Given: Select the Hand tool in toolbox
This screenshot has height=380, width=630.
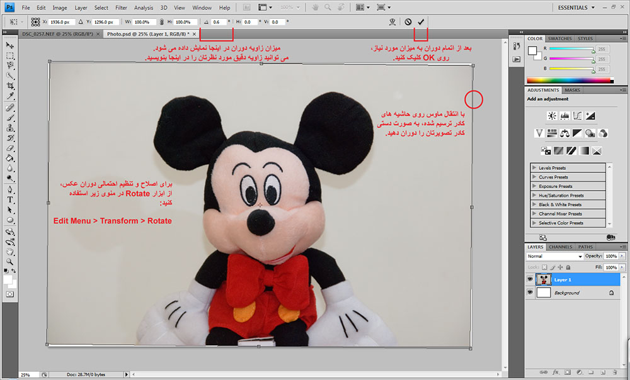Looking at the screenshot, I should (x=9, y=252).
